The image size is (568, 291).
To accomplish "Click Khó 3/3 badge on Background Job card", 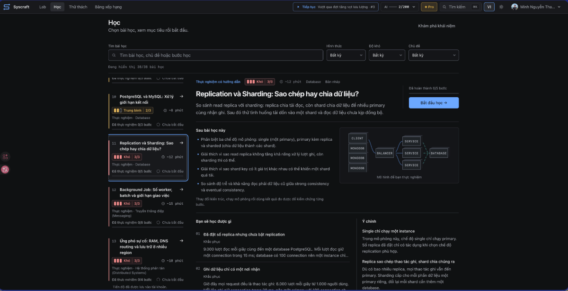I will (x=127, y=204).
